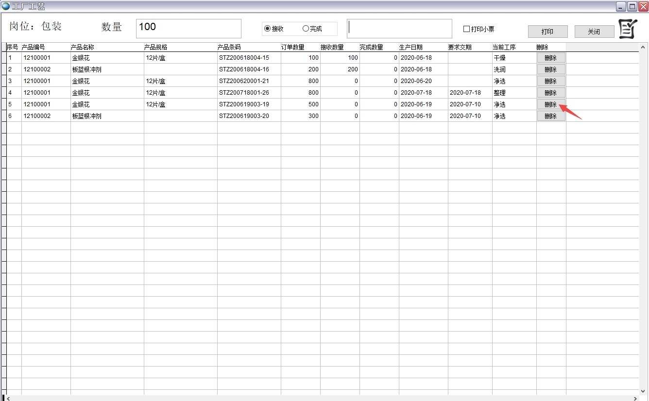Screen dimensions: 649x401
Task: Select the 接收 radio button
Action: (x=267, y=29)
